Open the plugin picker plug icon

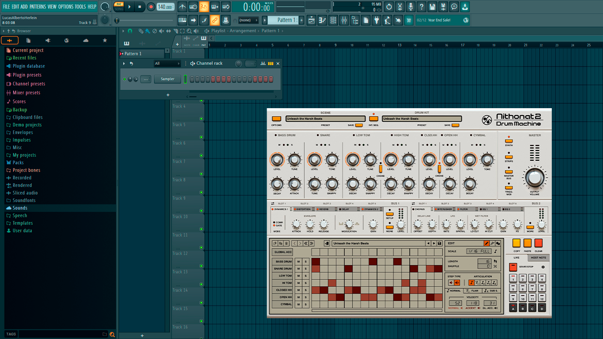pyautogui.click(x=376, y=20)
